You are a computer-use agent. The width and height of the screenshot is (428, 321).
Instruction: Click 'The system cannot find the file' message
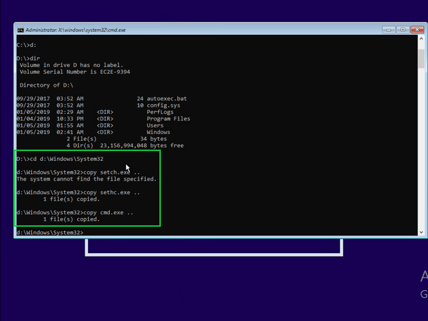coord(86,179)
